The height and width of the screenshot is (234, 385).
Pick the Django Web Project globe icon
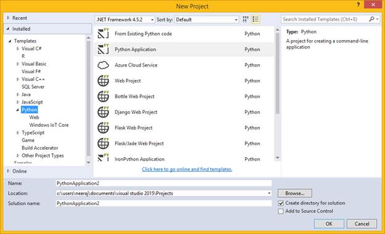point(103,112)
